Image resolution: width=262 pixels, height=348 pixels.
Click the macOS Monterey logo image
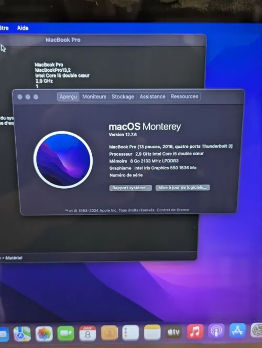pyautogui.click(x=63, y=160)
